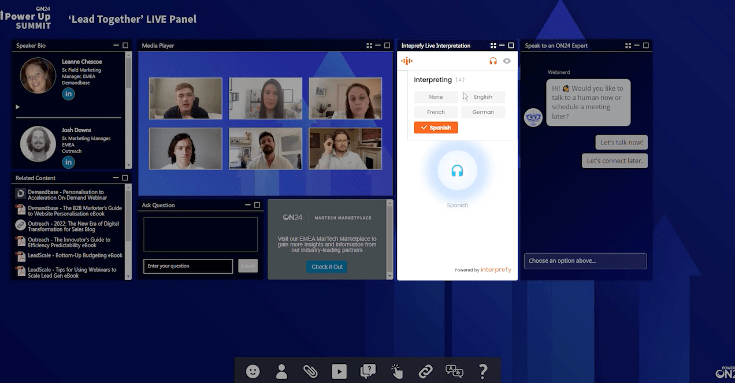Open the media player icon in the bottom toolbar
The height and width of the screenshot is (383, 735).
coord(339,371)
